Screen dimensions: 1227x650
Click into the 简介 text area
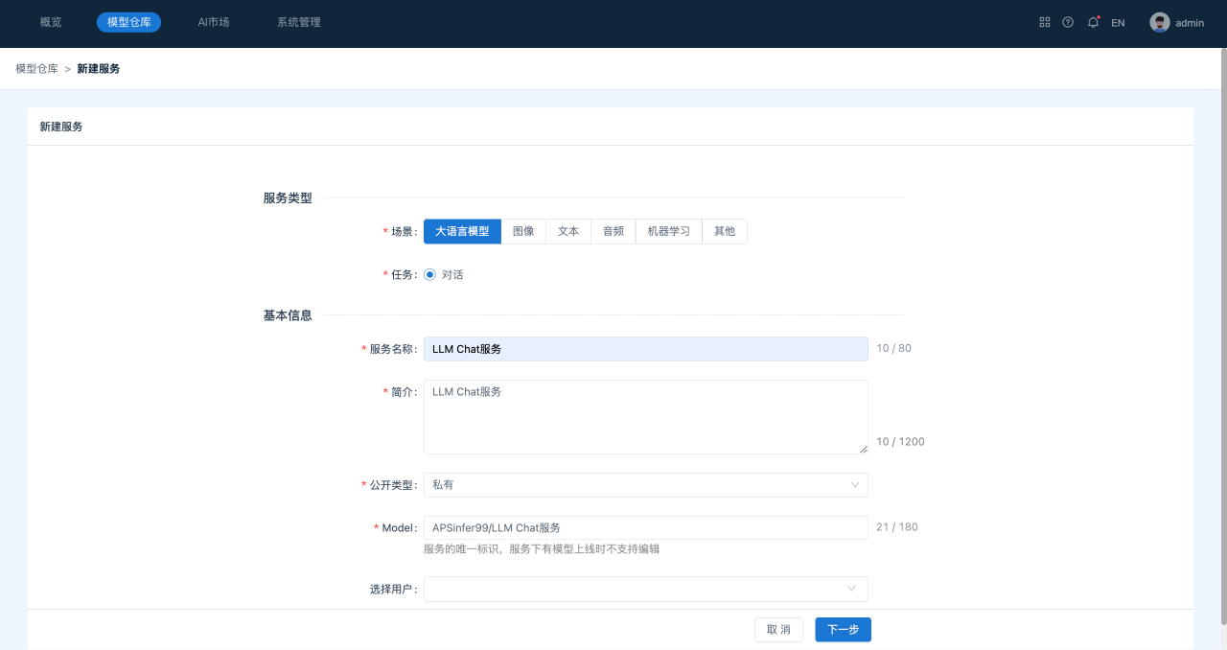[645, 417]
